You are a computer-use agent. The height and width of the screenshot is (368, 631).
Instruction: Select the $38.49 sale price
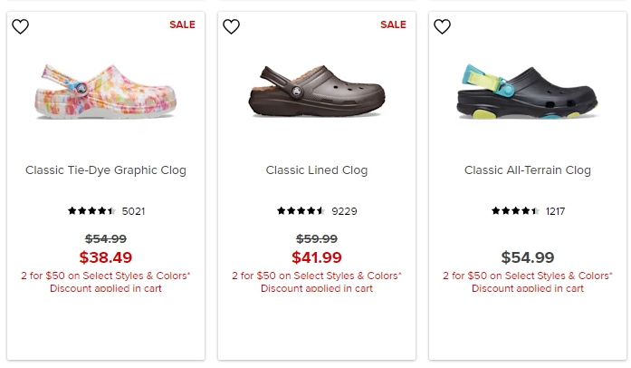[106, 257]
